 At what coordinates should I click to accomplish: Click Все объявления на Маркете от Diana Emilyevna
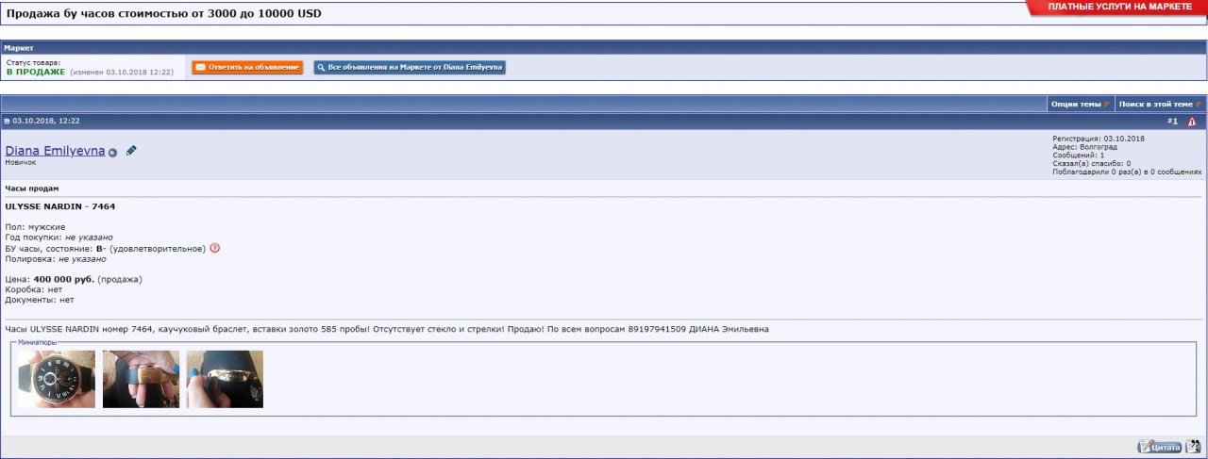410,68
